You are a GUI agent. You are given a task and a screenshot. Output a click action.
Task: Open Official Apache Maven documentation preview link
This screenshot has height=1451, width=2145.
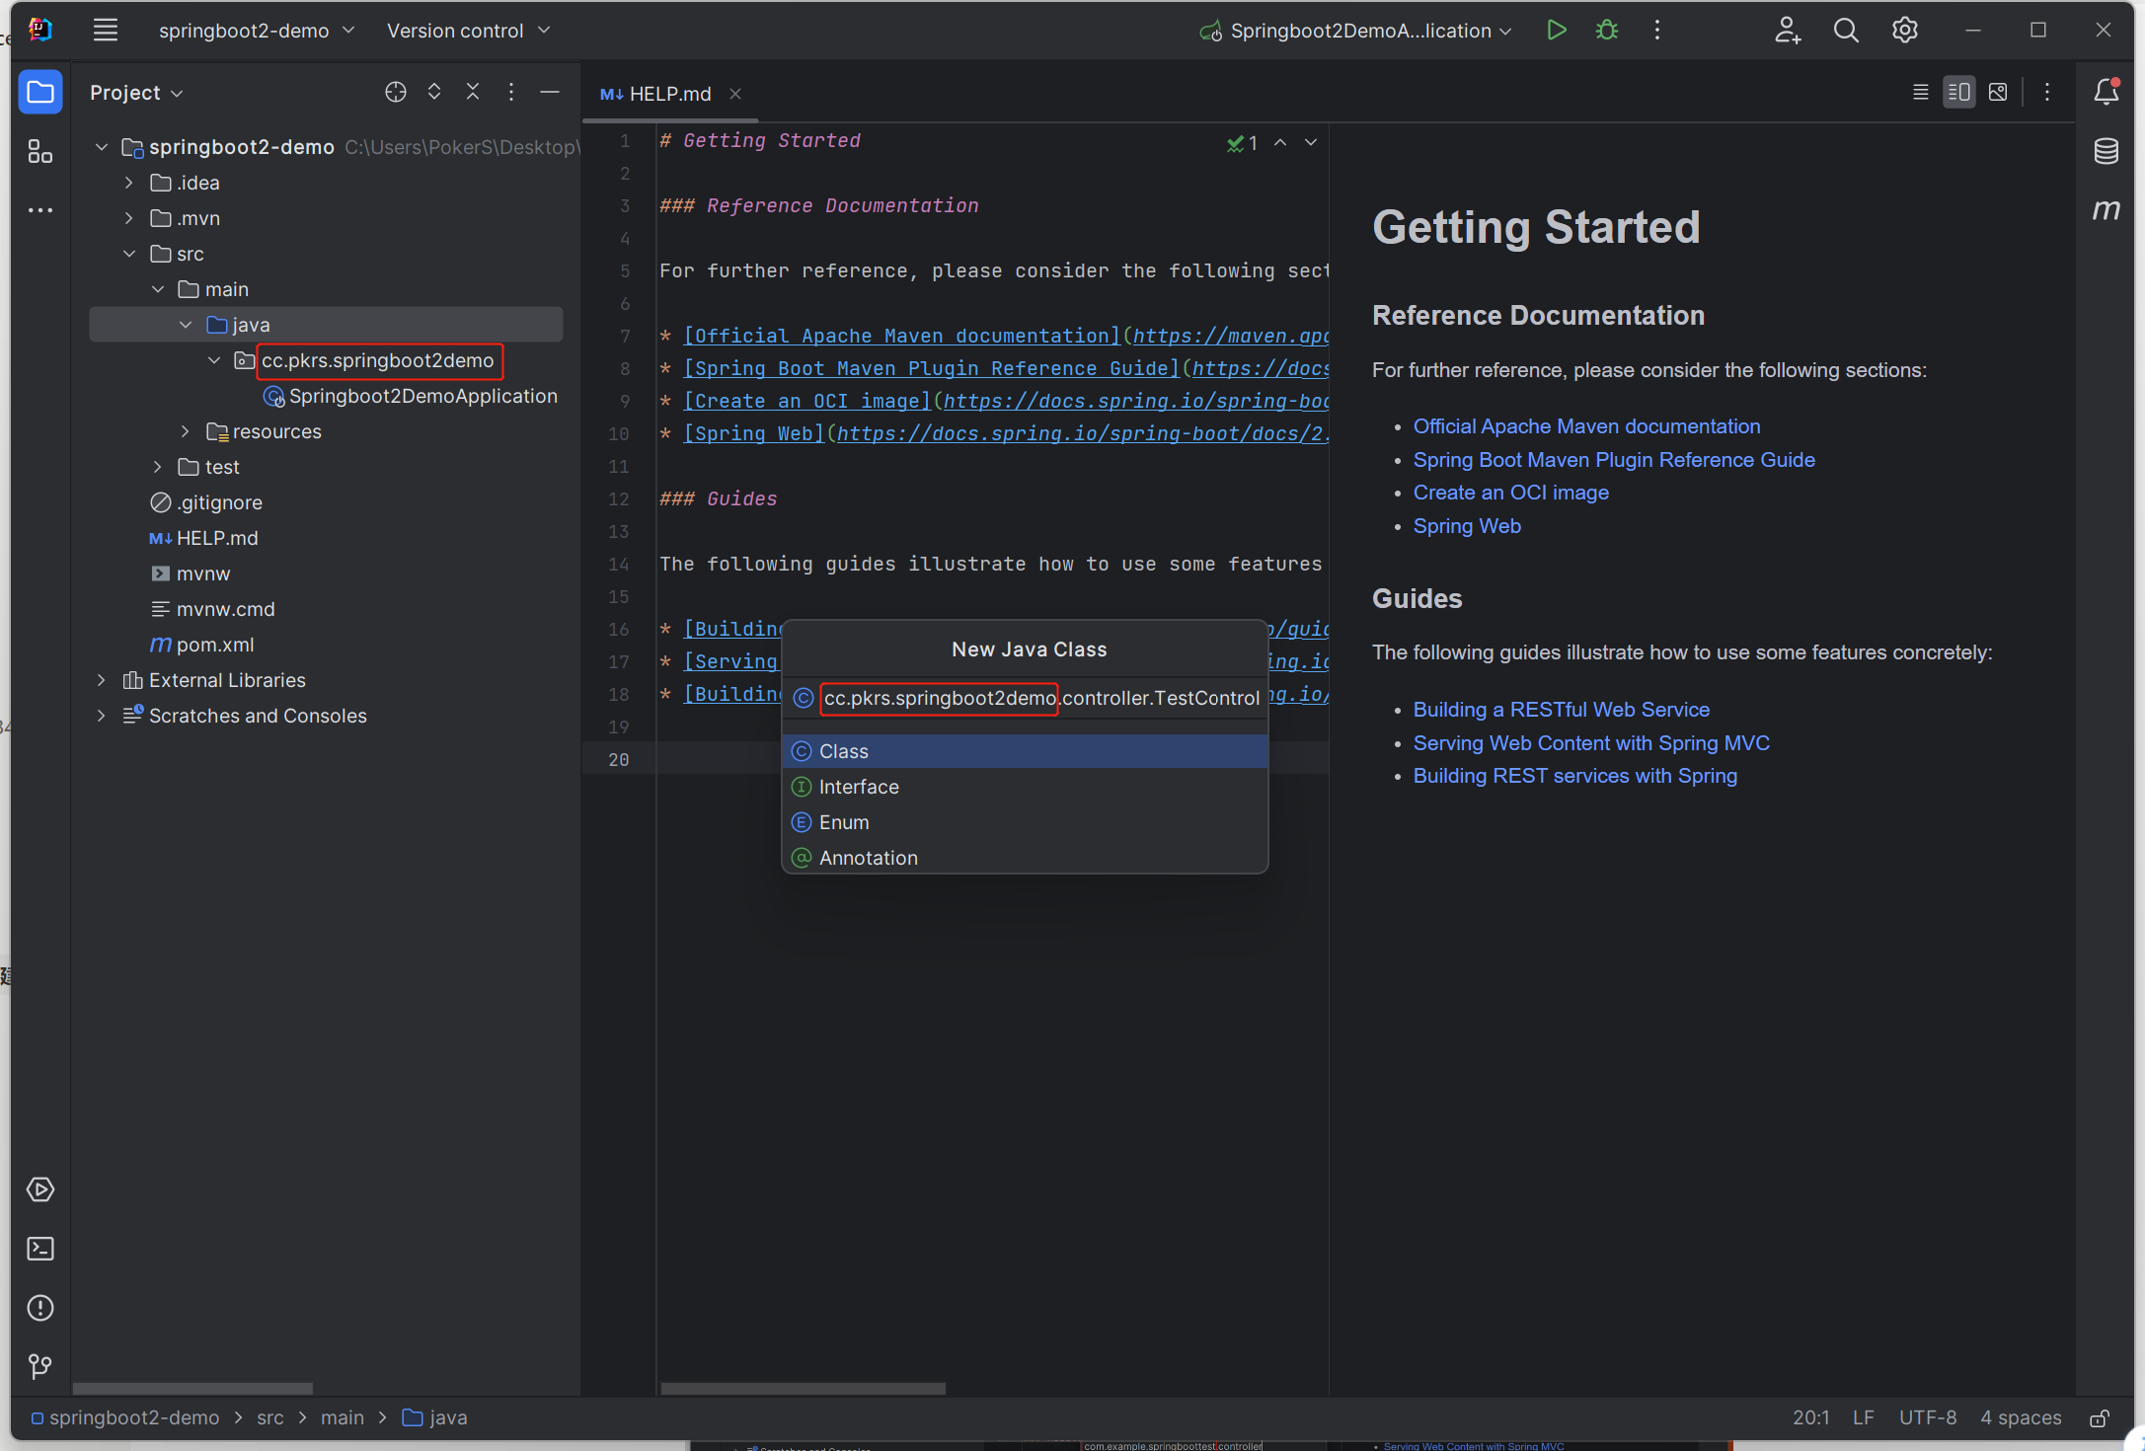(x=1586, y=426)
